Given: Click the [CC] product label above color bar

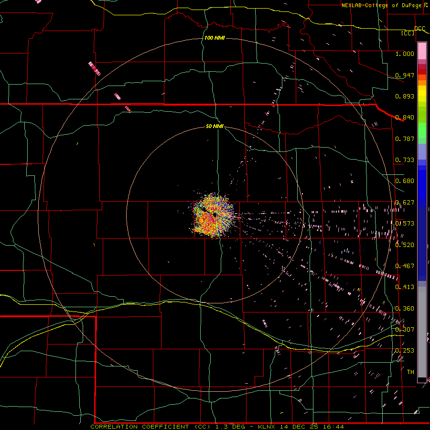Looking at the screenshot, I should [x=408, y=33].
